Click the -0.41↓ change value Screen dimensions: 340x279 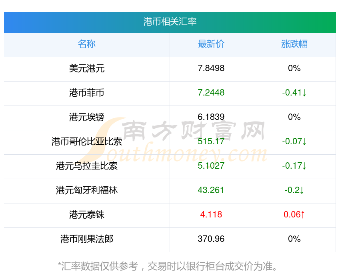click(294, 93)
